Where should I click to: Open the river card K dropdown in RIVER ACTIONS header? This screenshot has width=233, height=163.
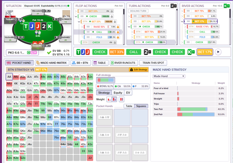(x=228, y=6)
